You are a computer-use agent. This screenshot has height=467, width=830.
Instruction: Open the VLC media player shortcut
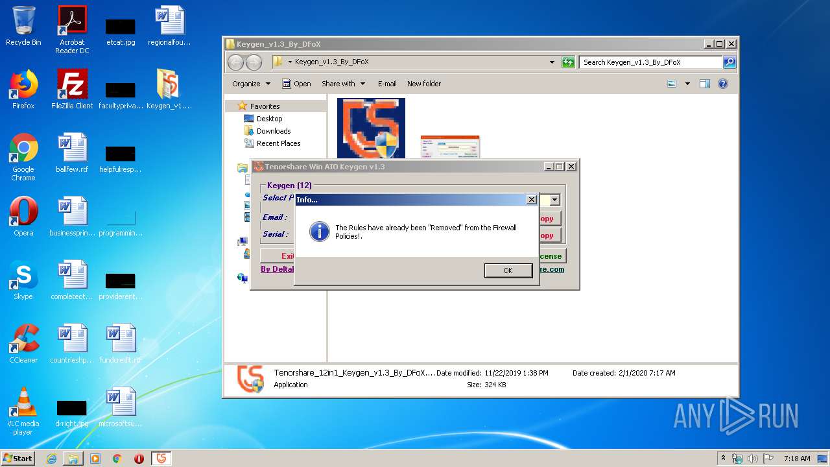tap(23, 411)
